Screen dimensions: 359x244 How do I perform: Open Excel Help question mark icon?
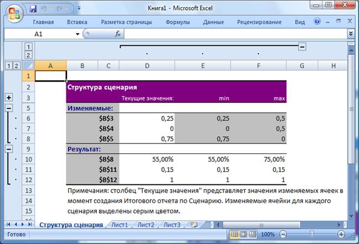(318, 22)
